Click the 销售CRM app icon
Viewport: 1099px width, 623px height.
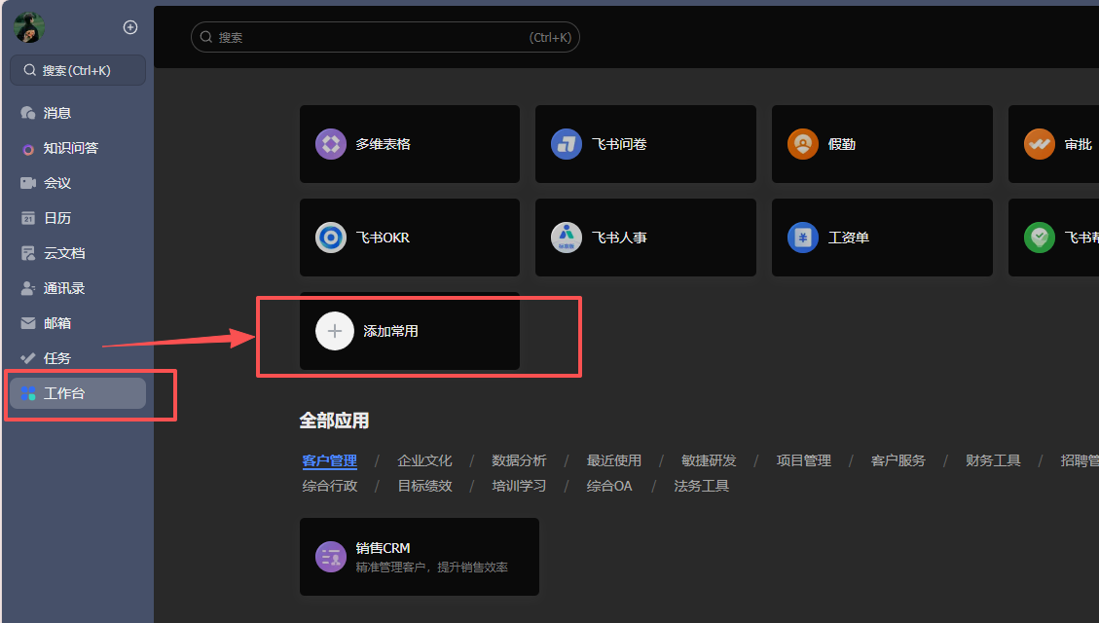331,557
